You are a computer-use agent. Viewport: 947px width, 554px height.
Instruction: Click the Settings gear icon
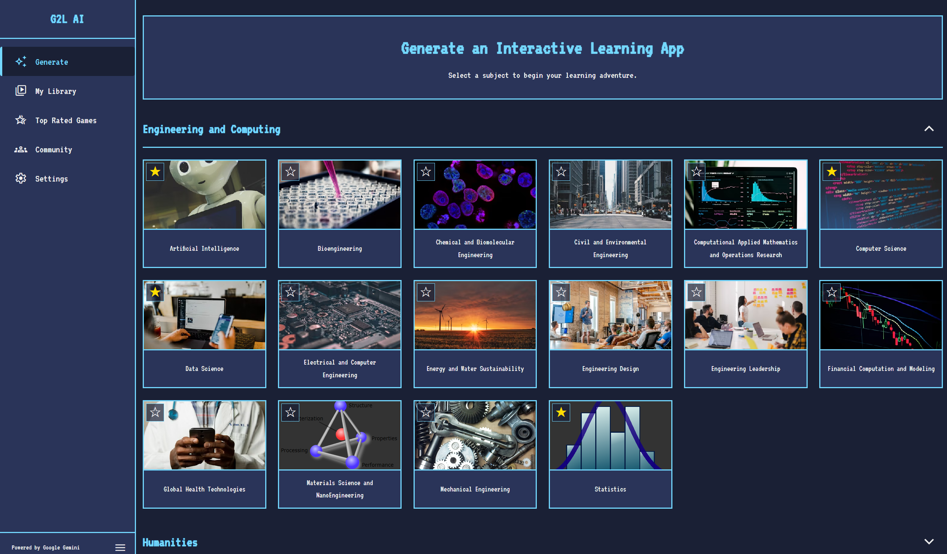(x=21, y=179)
